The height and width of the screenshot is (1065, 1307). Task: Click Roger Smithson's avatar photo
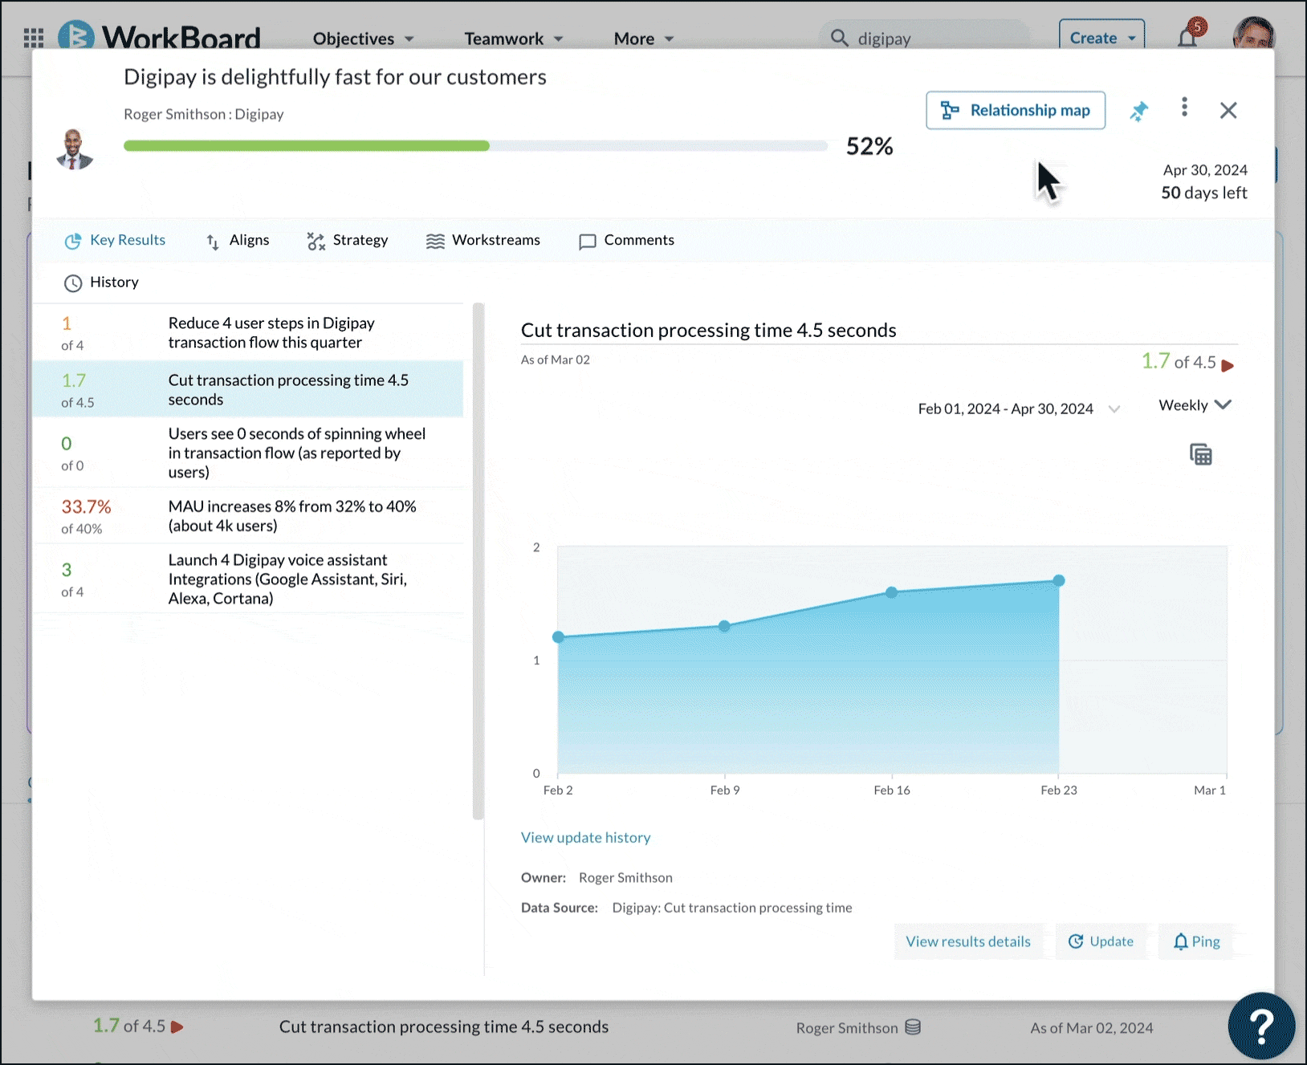[75, 149]
